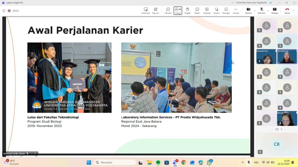Viewport: 298px width, 167px height.
Task: Toggle the Kamera on or off
Action: [x=248, y=11]
